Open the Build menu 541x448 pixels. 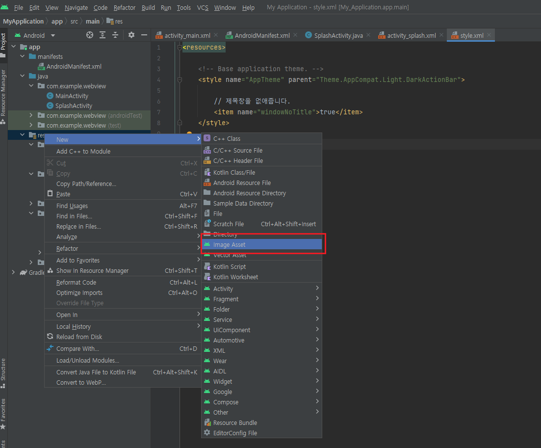pos(148,7)
